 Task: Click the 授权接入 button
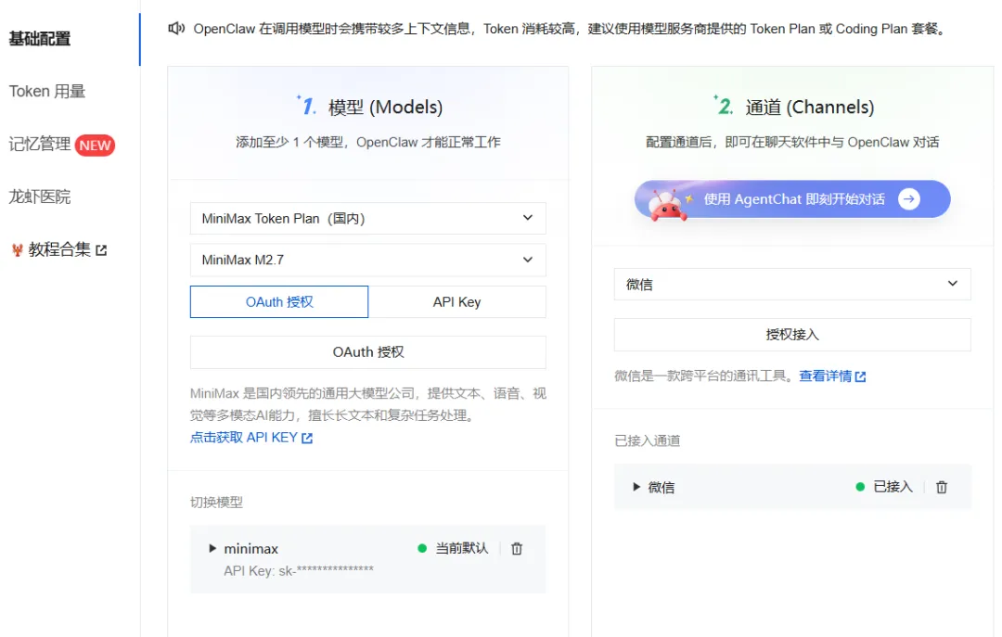pos(791,335)
